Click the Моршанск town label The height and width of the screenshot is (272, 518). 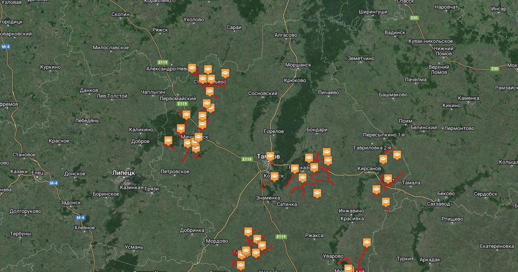pyautogui.click(x=298, y=65)
